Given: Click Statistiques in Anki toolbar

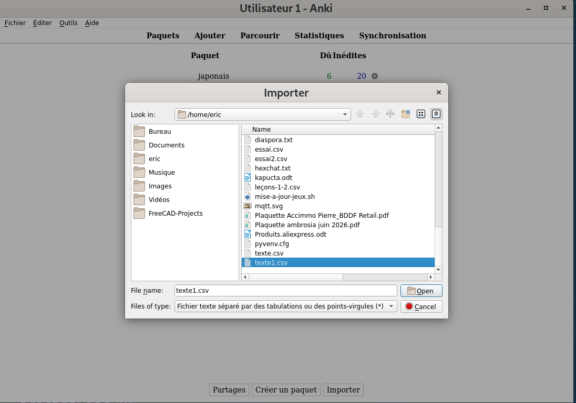Looking at the screenshot, I should pyautogui.click(x=319, y=36).
